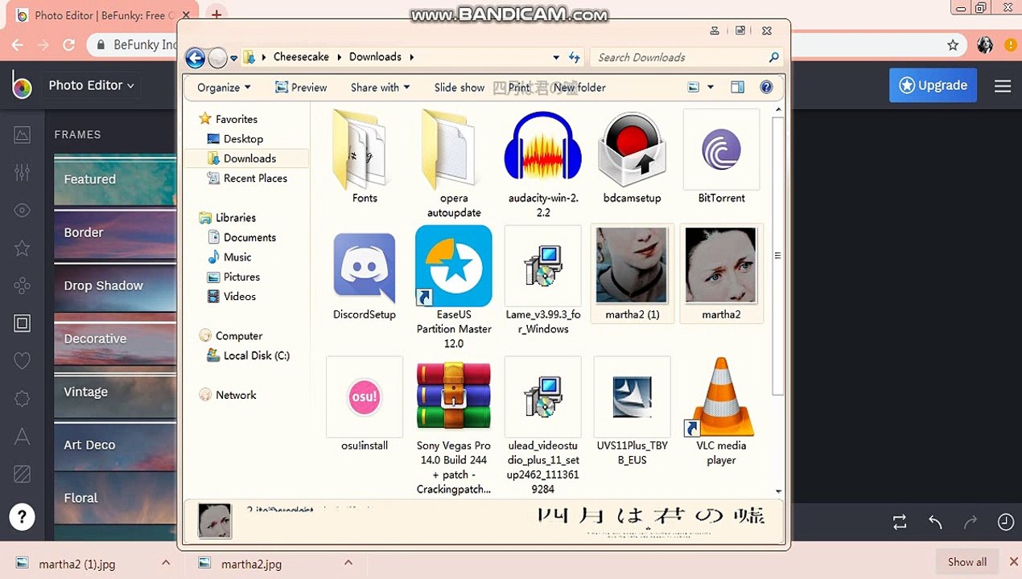Select the bdcamsetup file icon

coord(632,150)
